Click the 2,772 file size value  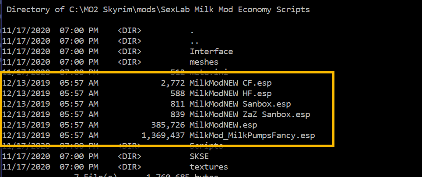[173, 83]
